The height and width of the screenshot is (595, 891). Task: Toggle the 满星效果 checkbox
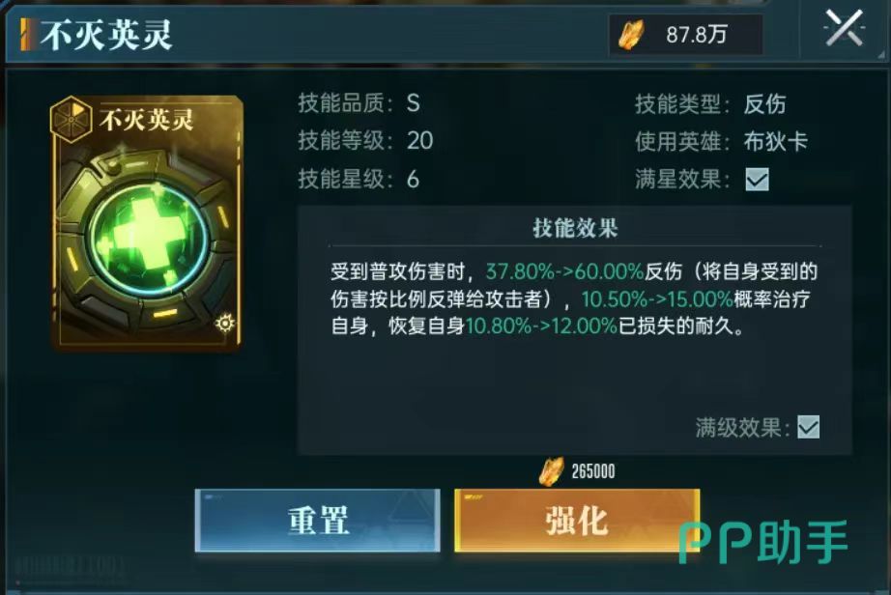757,180
